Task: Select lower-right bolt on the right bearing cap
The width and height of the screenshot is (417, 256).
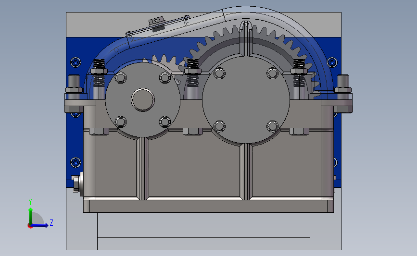Action: pyautogui.click(x=272, y=126)
